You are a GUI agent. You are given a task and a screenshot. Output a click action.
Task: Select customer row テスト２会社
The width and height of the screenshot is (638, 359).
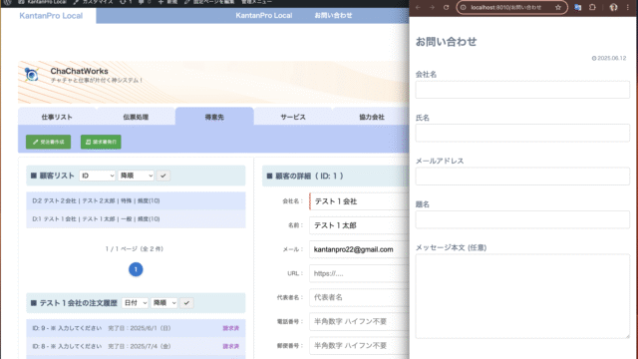(x=136, y=200)
